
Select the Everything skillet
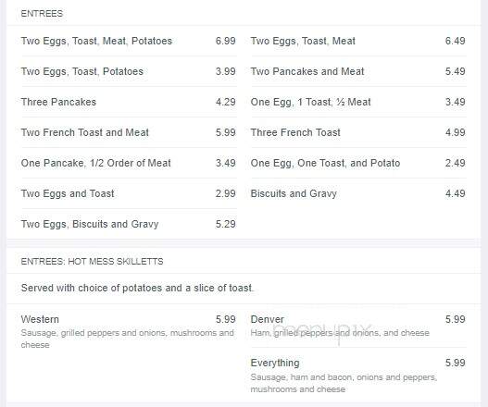[x=358, y=376]
